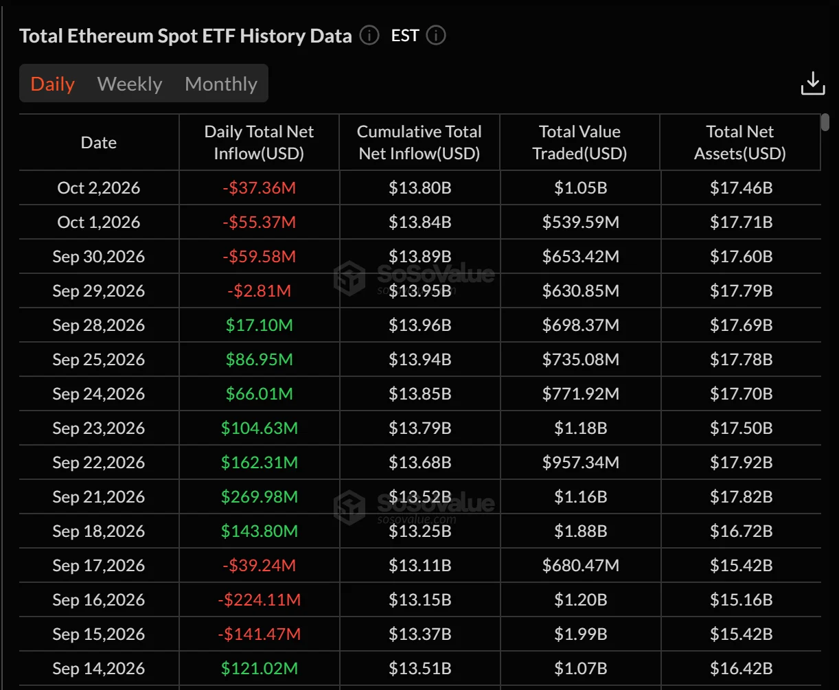Viewport: 839px width, 690px height.
Task: Click the info icon beside the table title
Action: [369, 36]
